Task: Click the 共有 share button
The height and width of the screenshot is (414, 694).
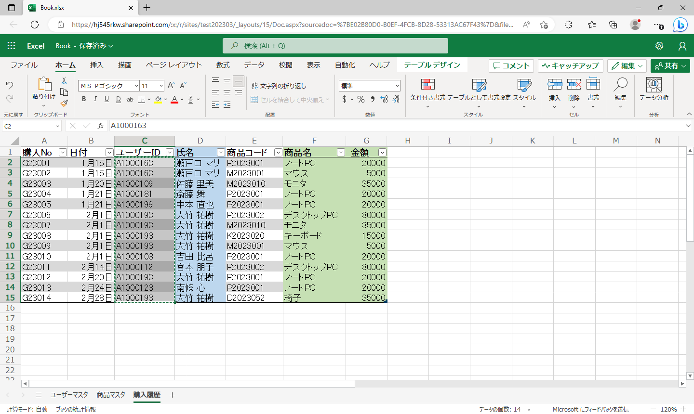Action: [670, 65]
